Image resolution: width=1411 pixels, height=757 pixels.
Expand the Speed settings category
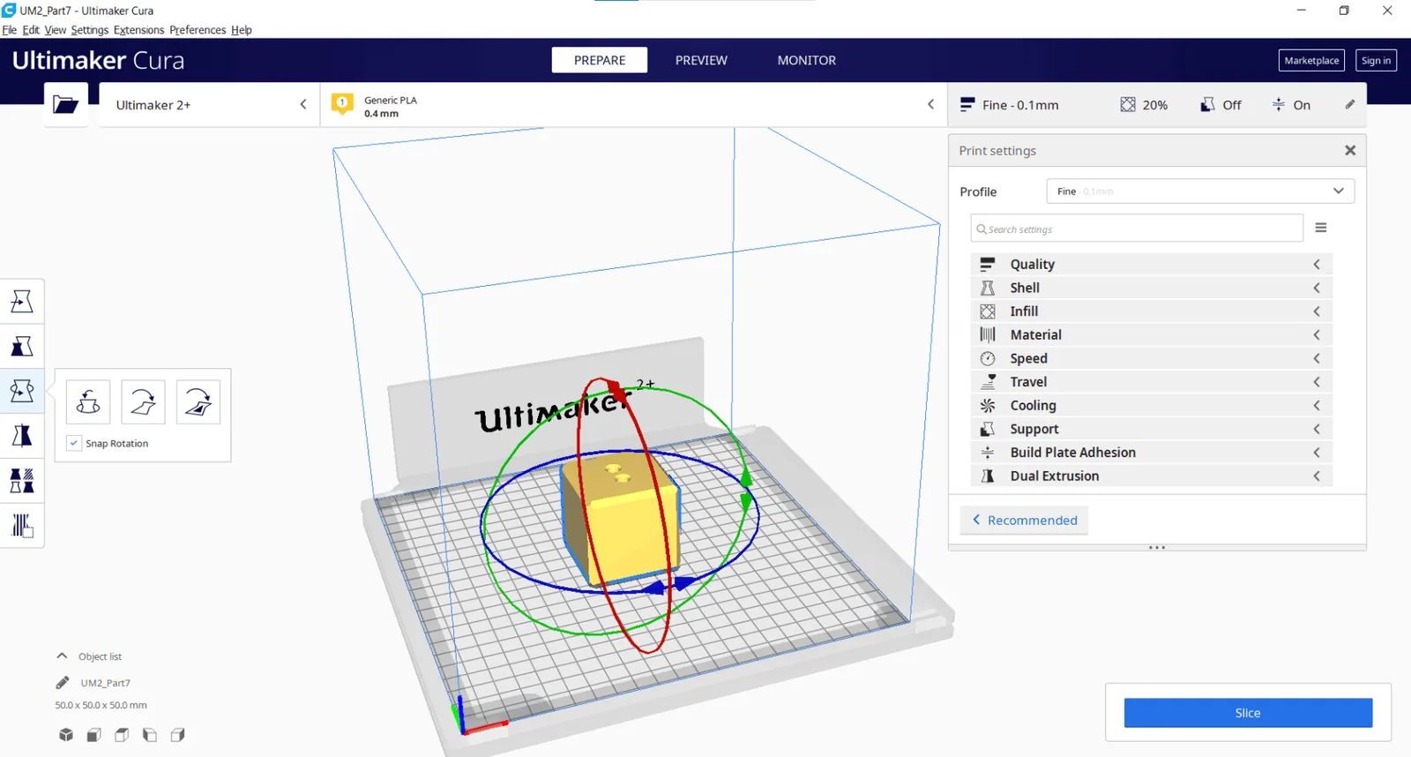(x=1152, y=358)
